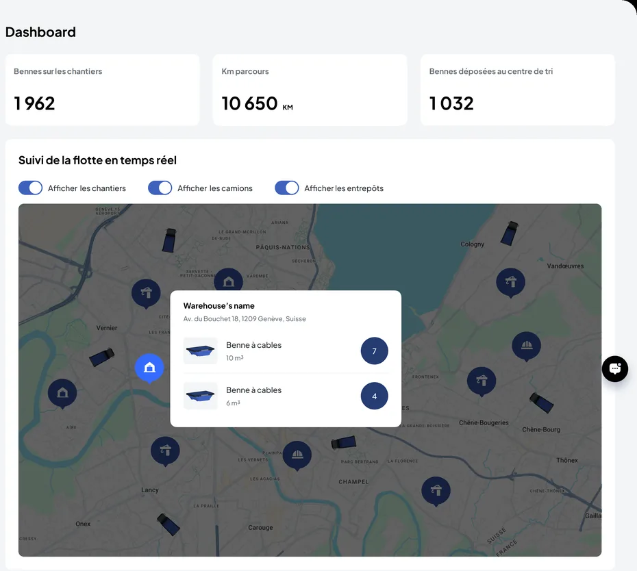
Task: Click the Carouge map label
Action: 260,528
